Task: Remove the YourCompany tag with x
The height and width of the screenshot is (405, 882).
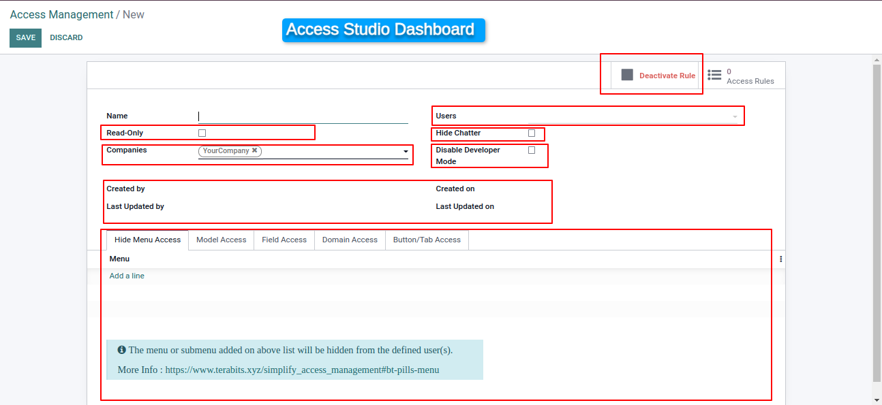Action: 254,150
